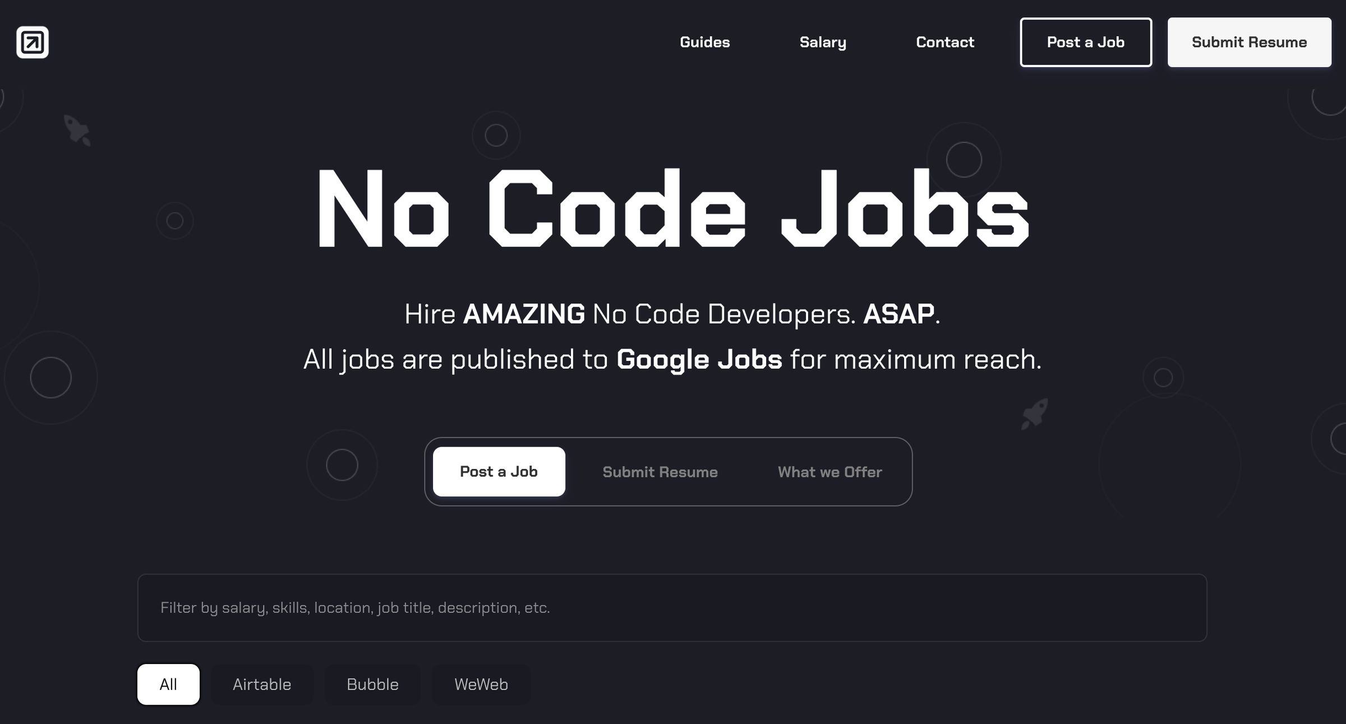Click the bold ASAP word in tagline
The width and height of the screenshot is (1346, 724).
[898, 314]
